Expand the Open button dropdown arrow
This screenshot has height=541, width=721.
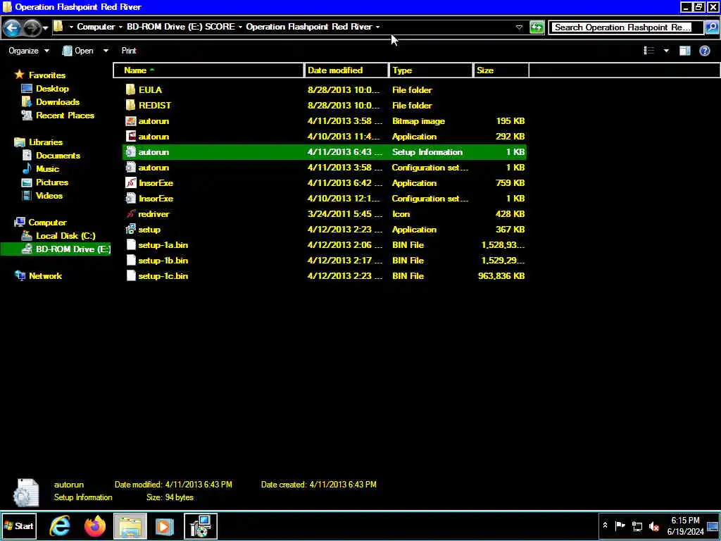point(106,51)
